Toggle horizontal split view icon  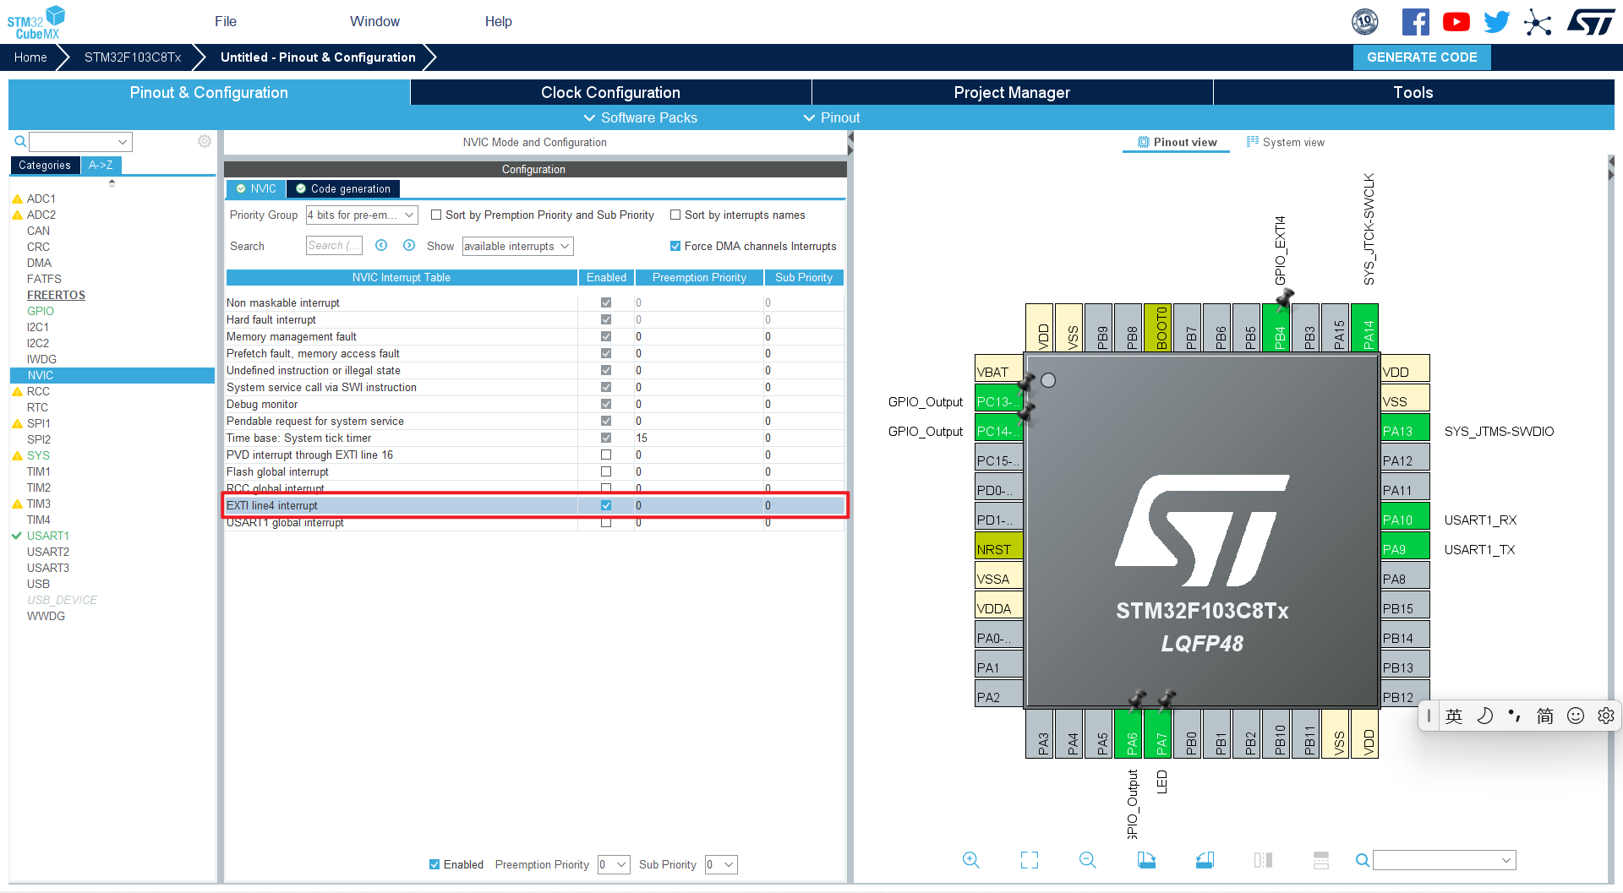coord(1321,860)
